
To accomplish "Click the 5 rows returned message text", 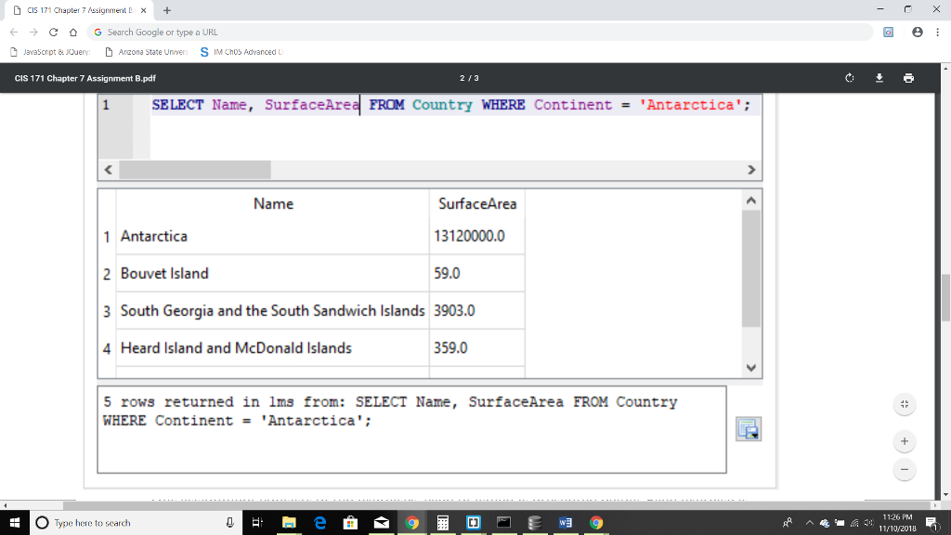I will (x=390, y=411).
